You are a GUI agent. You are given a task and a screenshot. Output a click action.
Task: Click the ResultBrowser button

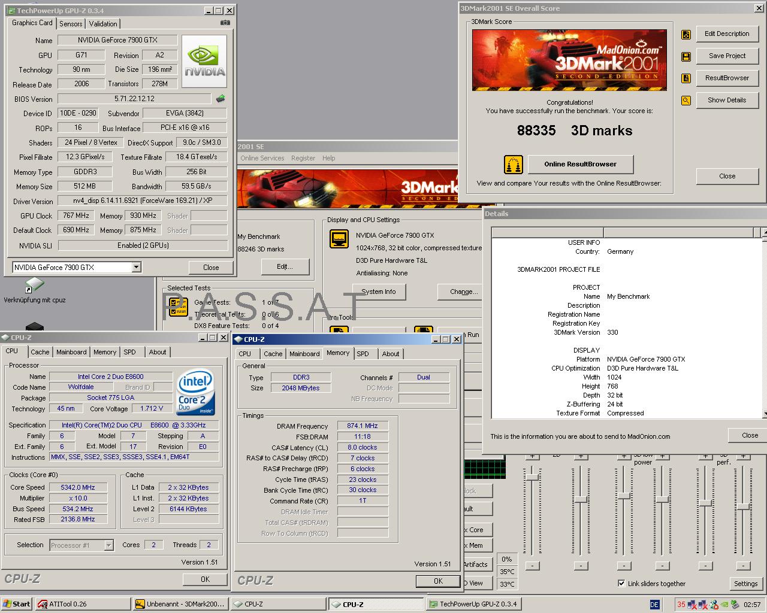727,78
